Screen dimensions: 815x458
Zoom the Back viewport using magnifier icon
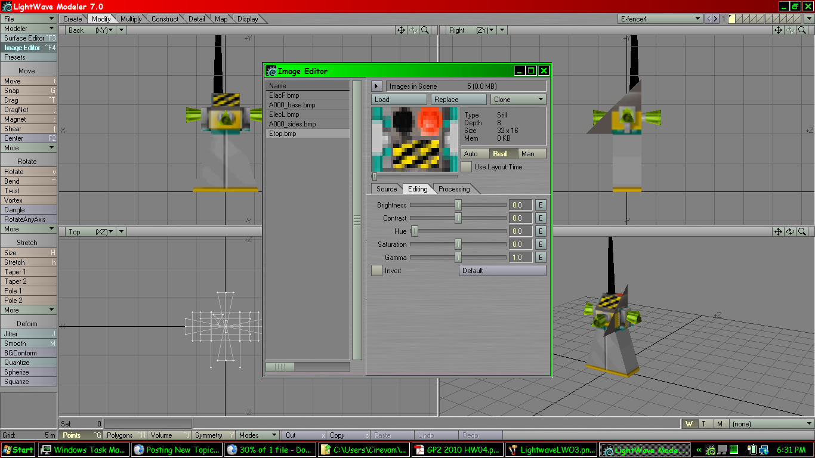pos(425,30)
